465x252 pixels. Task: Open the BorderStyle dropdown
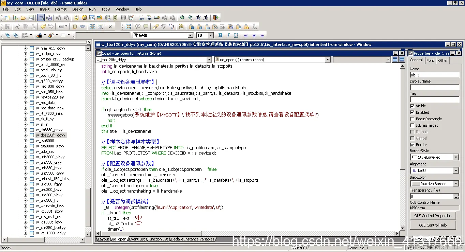pyautogui.click(x=456, y=157)
